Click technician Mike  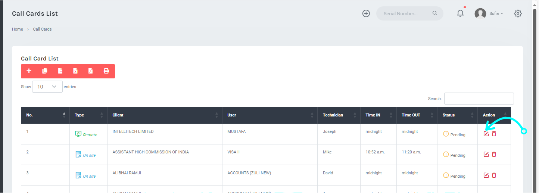pos(327,152)
